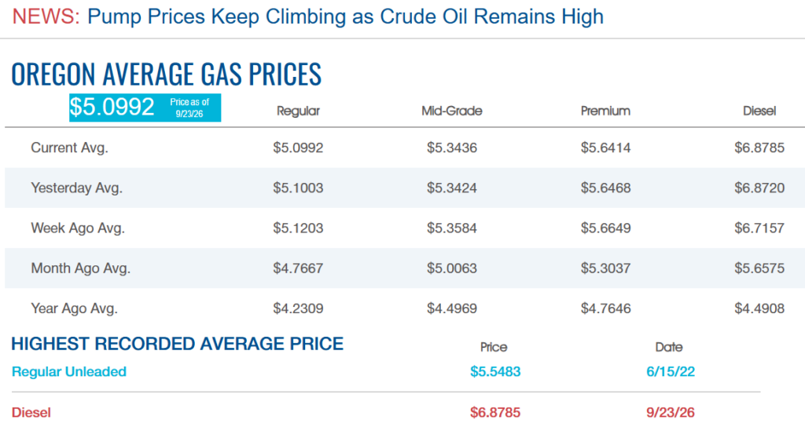Click the $5.0992 current price badge

(145, 108)
